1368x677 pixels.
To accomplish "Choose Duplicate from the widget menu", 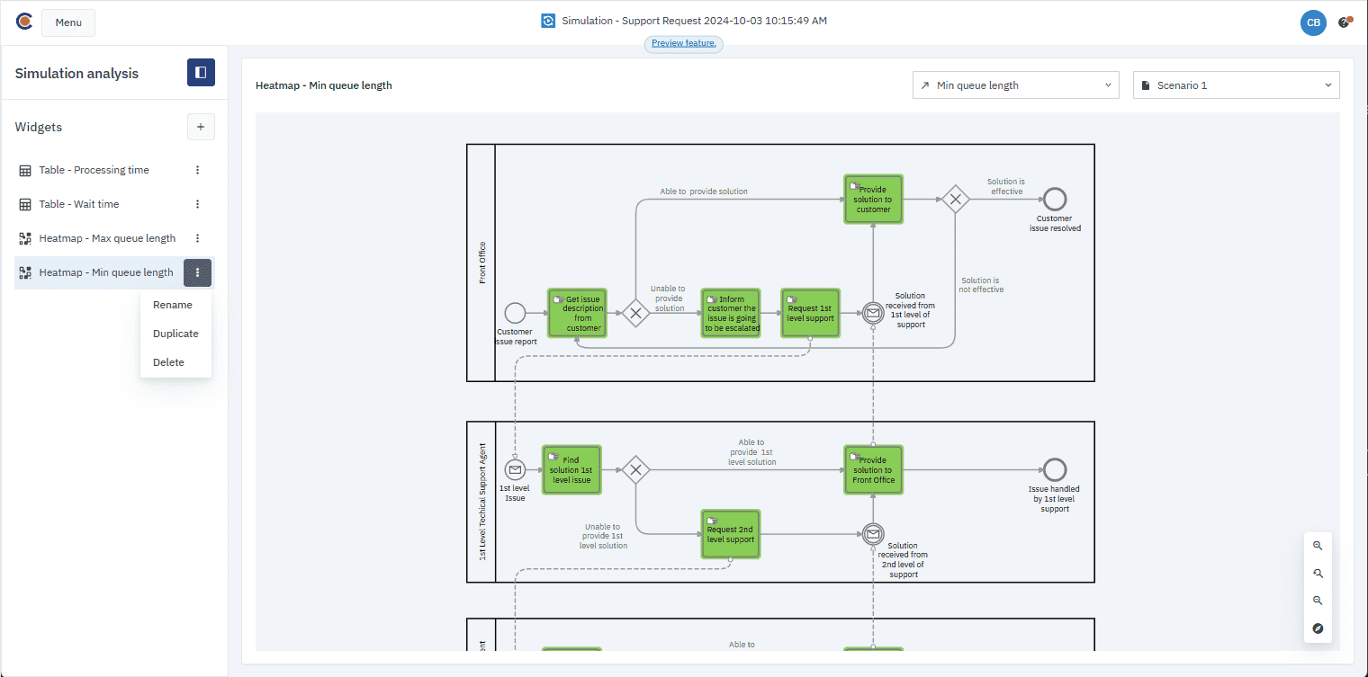I will pyautogui.click(x=175, y=334).
